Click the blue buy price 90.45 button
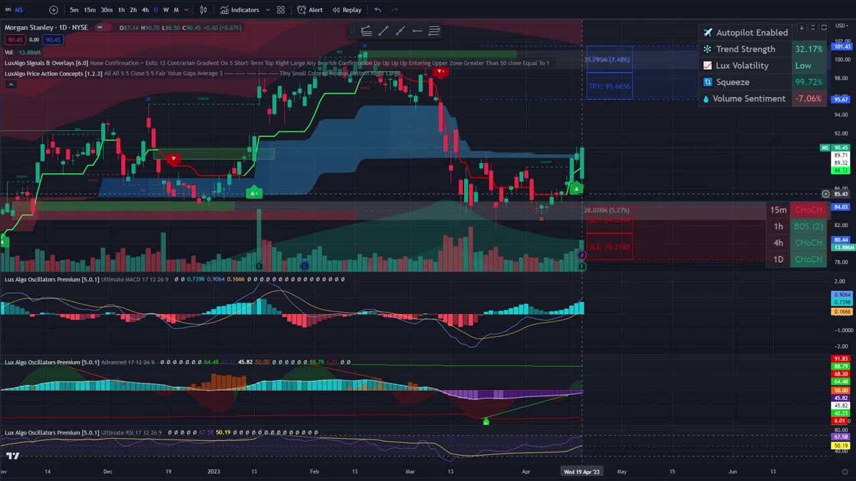 click(53, 39)
